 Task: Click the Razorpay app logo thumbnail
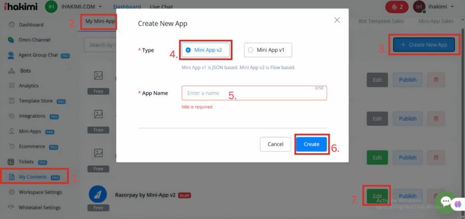98,194
